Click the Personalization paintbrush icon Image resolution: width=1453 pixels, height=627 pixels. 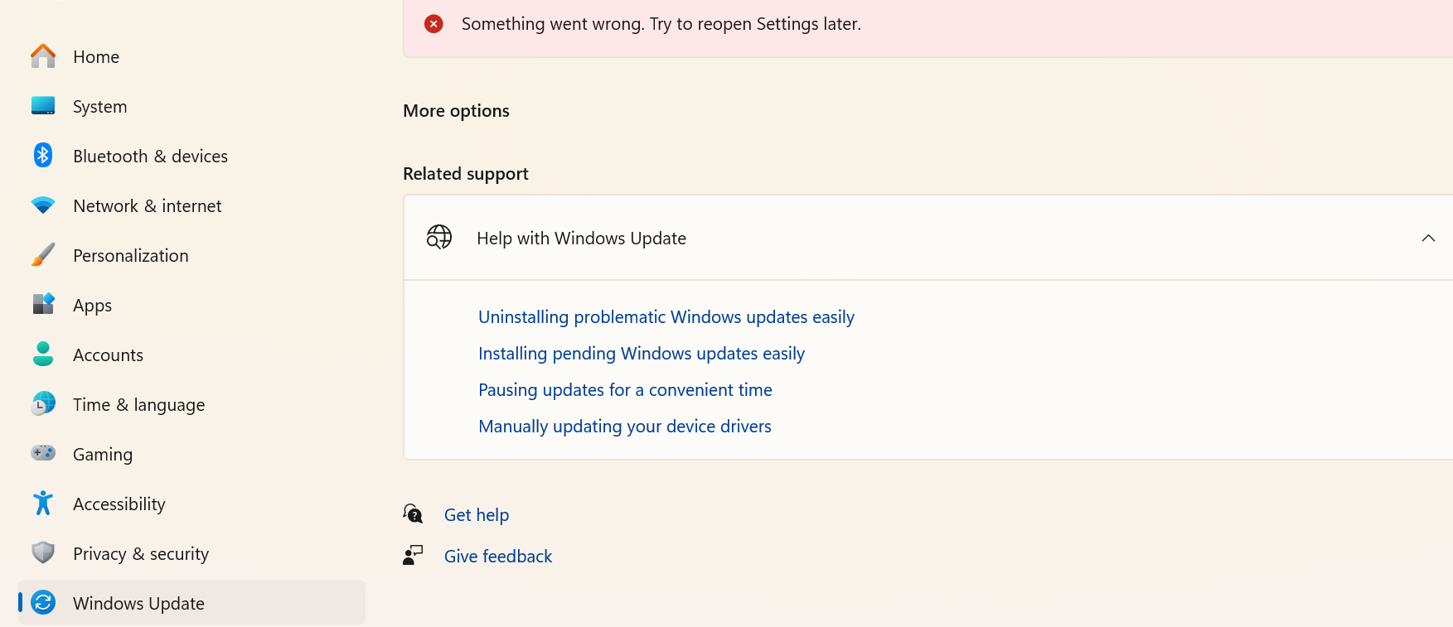point(43,255)
